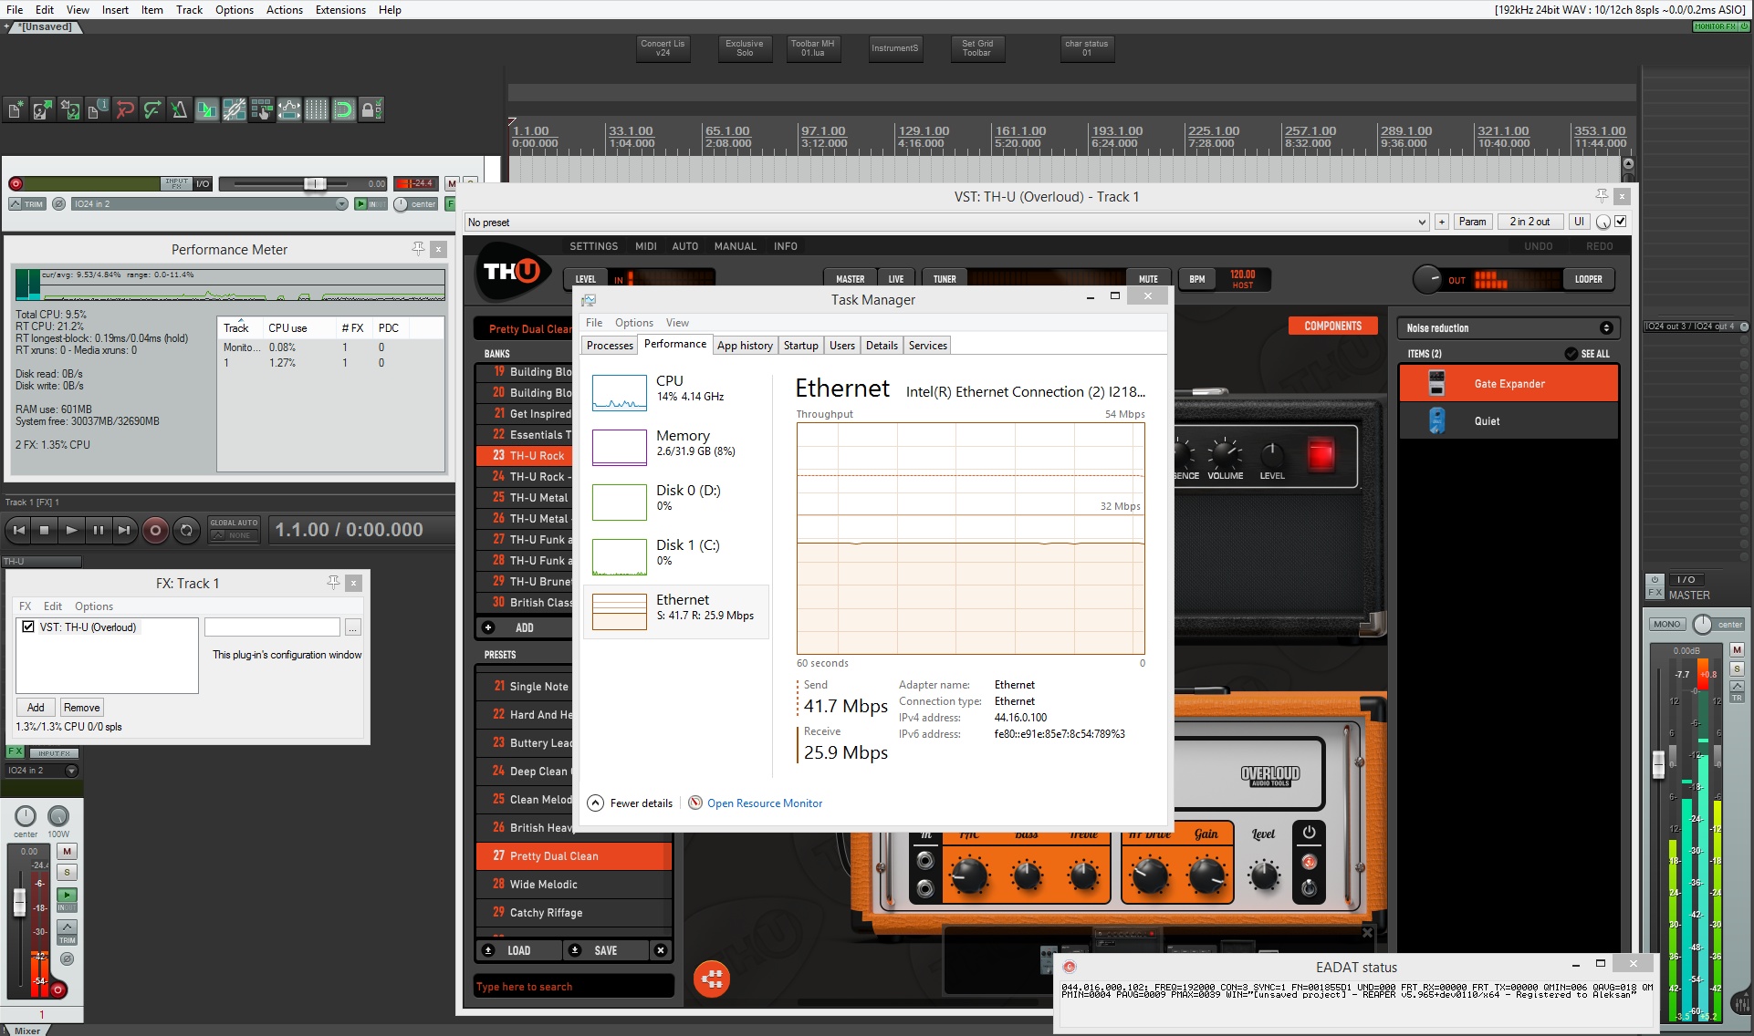
Task: Open SETTINGS in TH-U top menu
Action: coord(593,246)
